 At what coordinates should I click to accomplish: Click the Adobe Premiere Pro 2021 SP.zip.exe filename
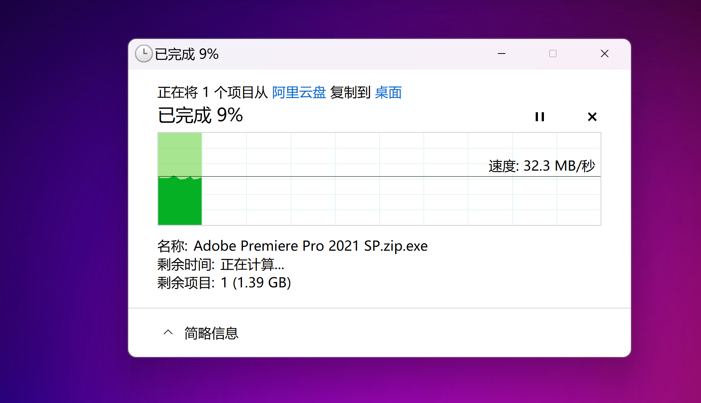[310, 246]
